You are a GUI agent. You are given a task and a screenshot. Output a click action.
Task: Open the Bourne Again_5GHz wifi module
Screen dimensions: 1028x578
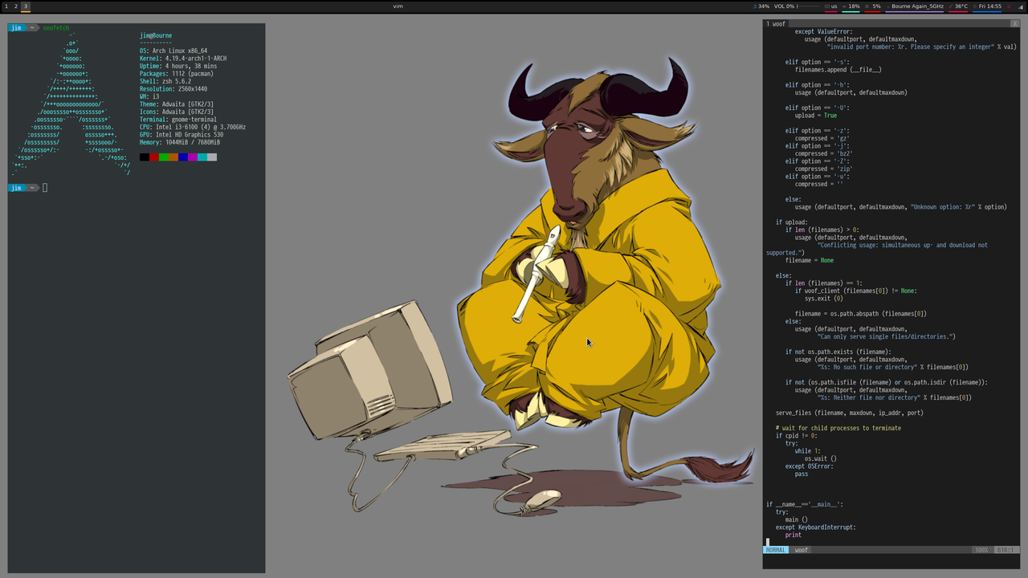[916, 6]
